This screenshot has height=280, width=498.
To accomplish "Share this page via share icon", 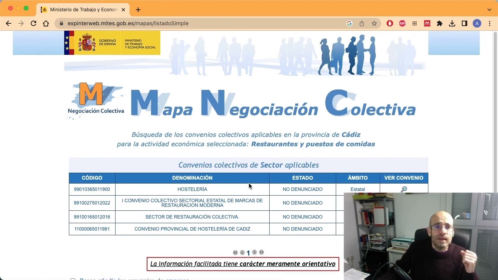I will click(x=362, y=23).
